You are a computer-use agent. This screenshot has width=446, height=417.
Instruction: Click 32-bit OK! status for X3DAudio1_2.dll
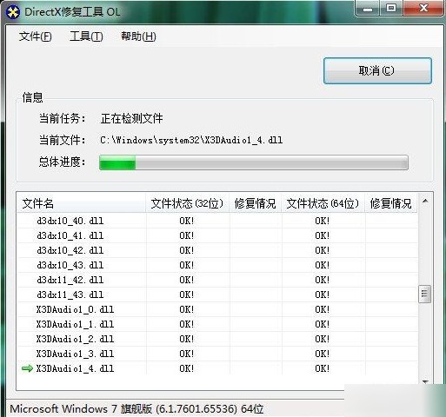187,339
